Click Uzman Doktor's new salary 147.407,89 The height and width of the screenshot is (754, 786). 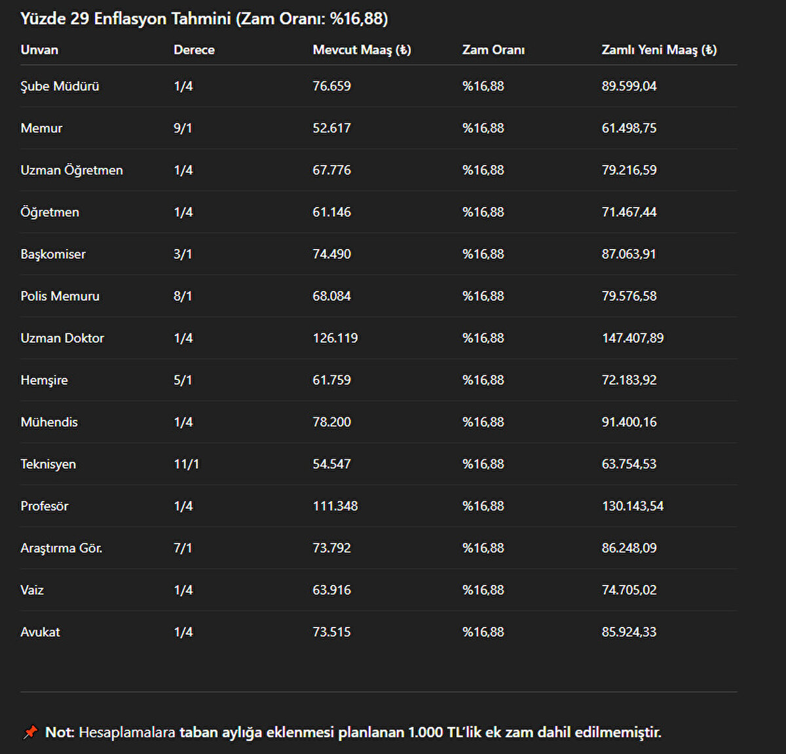point(632,338)
